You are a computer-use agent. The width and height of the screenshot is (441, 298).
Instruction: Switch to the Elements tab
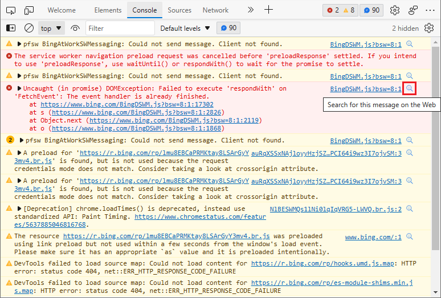pos(108,10)
